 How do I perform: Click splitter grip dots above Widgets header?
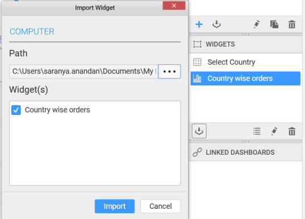pos(245,35)
